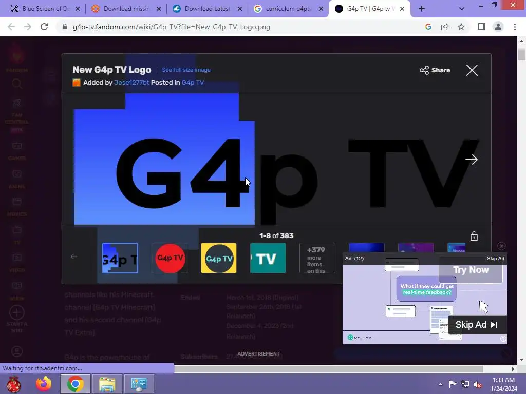
Task: Go back with left carousel arrow
Action: click(74, 257)
